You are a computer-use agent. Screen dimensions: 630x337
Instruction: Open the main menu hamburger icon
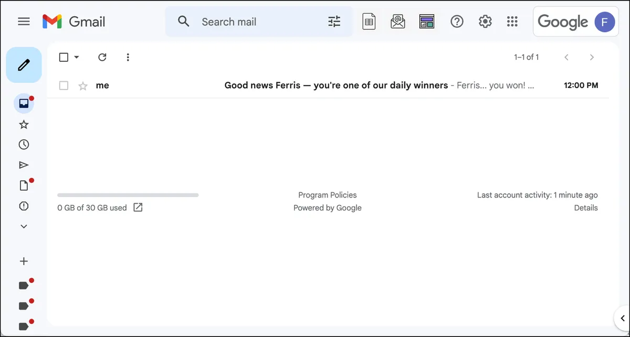pyautogui.click(x=24, y=21)
